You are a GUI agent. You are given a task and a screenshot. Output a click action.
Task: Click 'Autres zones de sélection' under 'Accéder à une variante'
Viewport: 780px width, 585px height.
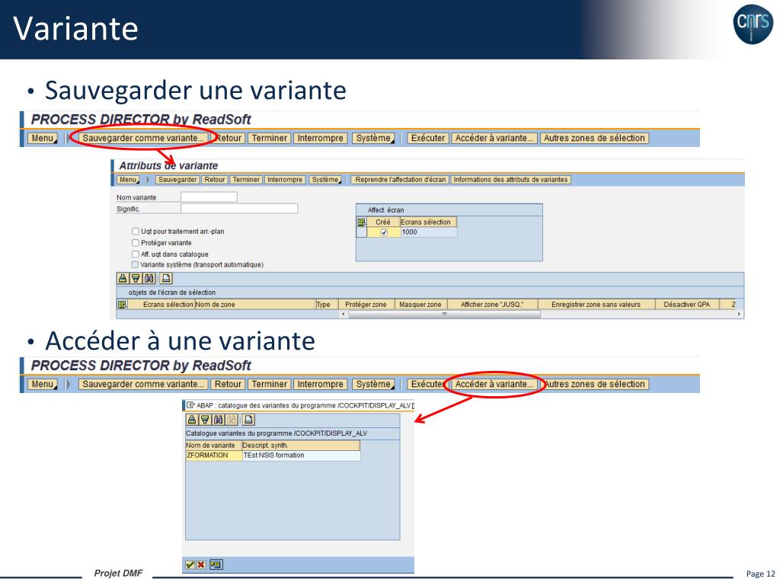click(594, 384)
